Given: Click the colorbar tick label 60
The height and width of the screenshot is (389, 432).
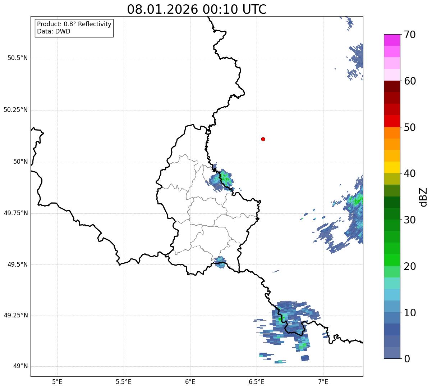Looking at the screenshot, I should click(x=410, y=81).
